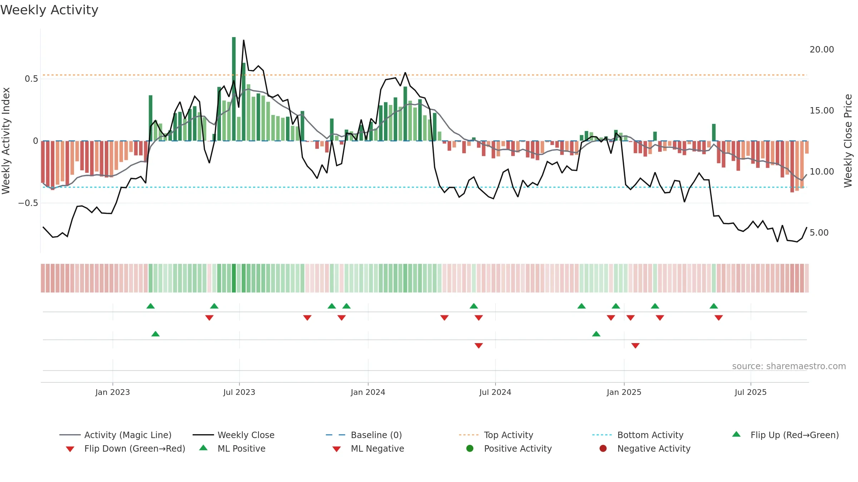Click the −0.5 activity index label
The height and width of the screenshot is (482, 858).
point(28,203)
